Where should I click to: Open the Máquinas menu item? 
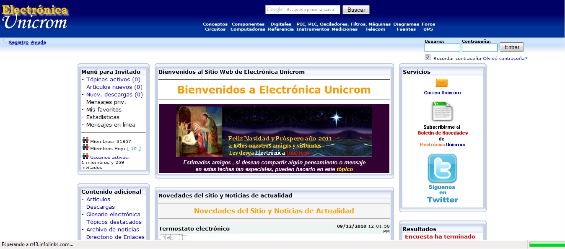[x=379, y=24]
